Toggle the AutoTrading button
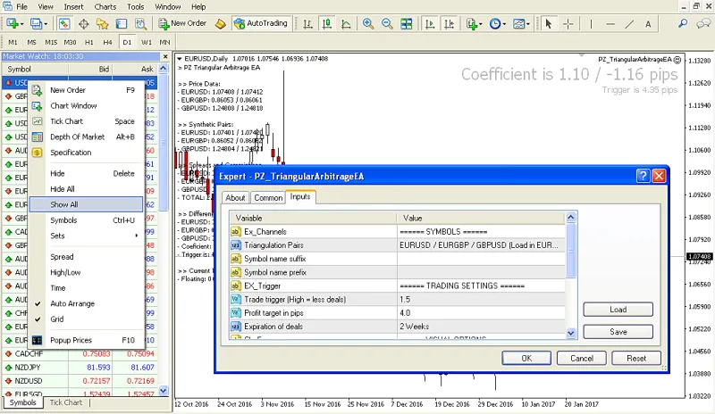The height and width of the screenshot is (414, 715). coord(260,23)
